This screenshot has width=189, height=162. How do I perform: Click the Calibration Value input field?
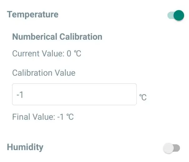click(x=74, y=94)
